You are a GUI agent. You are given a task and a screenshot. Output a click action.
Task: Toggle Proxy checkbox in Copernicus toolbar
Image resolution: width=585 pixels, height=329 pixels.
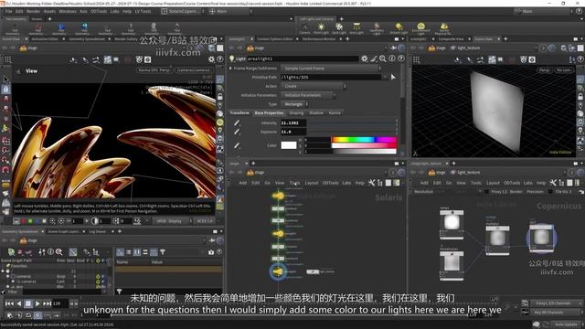click(486, 192)
